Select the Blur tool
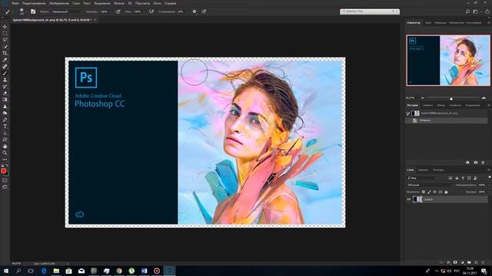This screenshot has width=492, height=276. tap(5, 107)
